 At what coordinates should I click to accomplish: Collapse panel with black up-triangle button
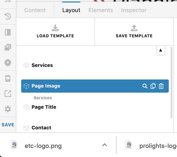tap(161, 50)
